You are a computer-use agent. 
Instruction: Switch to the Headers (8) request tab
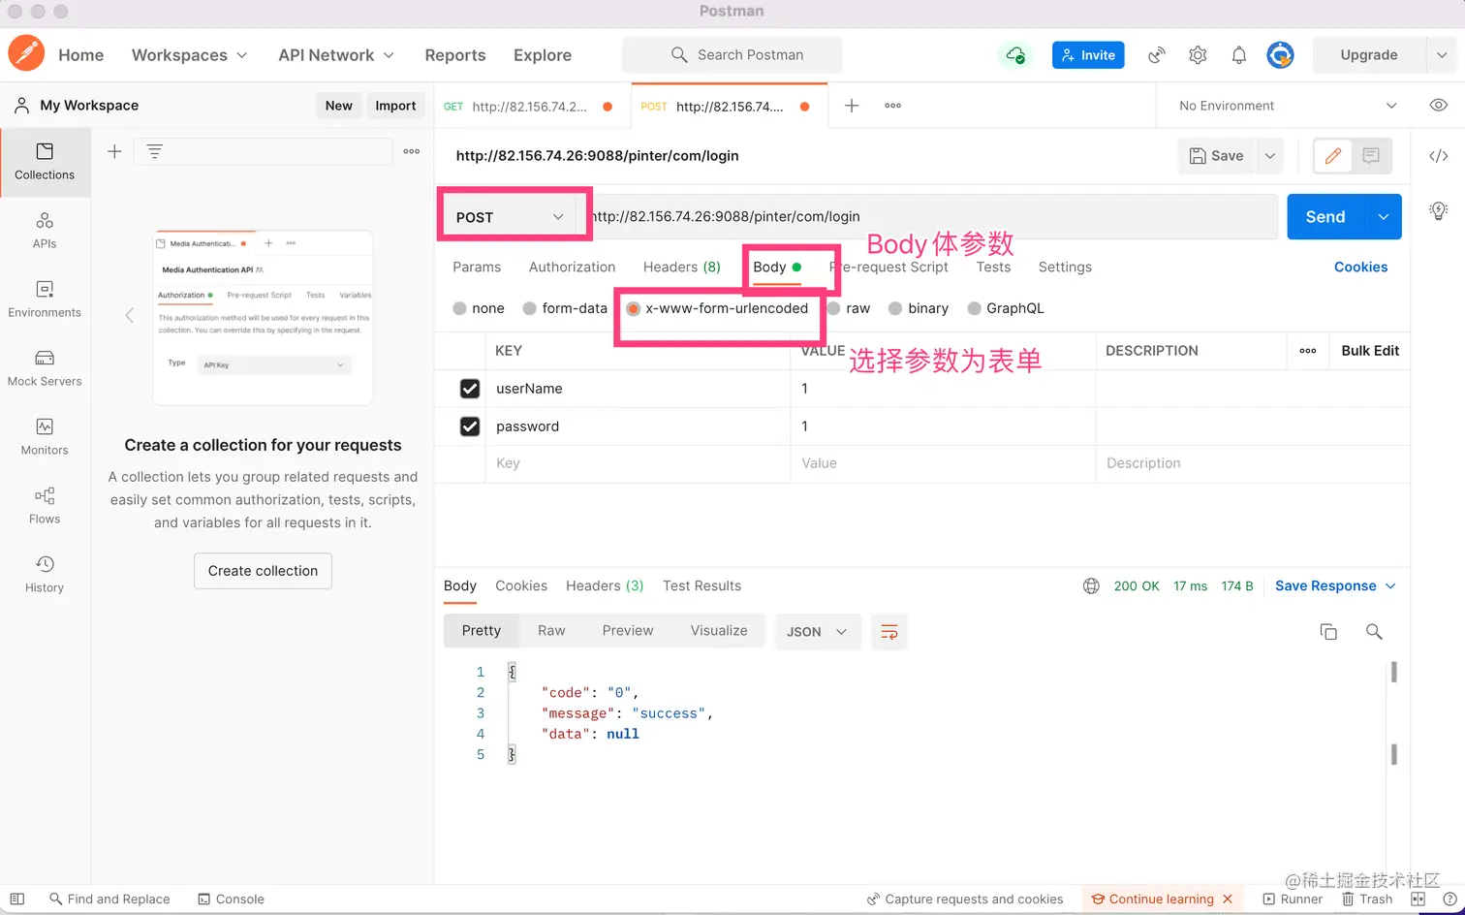pos(682,268)
